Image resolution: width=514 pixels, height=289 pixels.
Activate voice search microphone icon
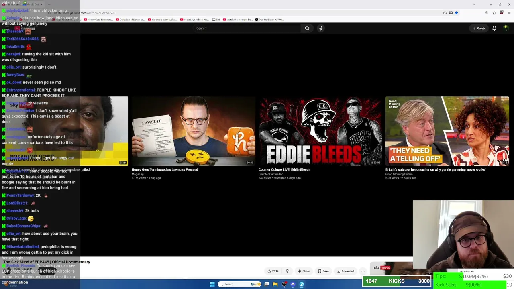[320, 28]
